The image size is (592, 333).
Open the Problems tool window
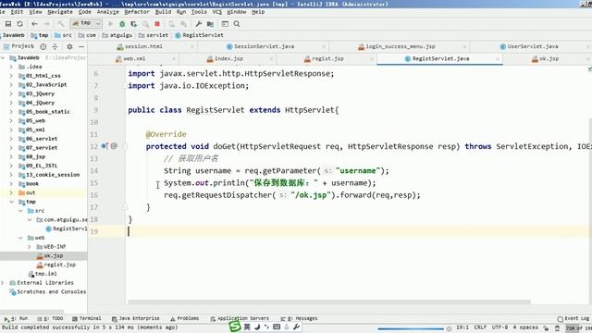point(185,318)
